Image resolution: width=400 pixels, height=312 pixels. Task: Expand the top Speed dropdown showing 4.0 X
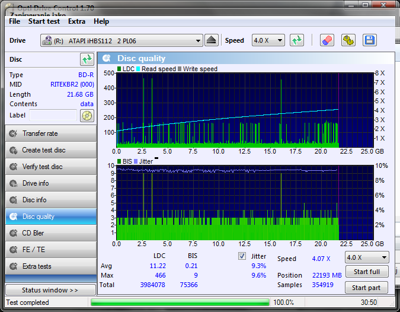tap(268, 40)
